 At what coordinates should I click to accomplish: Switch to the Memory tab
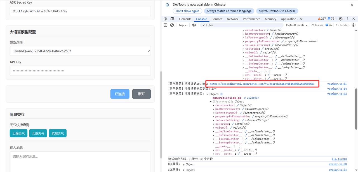(x=270, y=19)
